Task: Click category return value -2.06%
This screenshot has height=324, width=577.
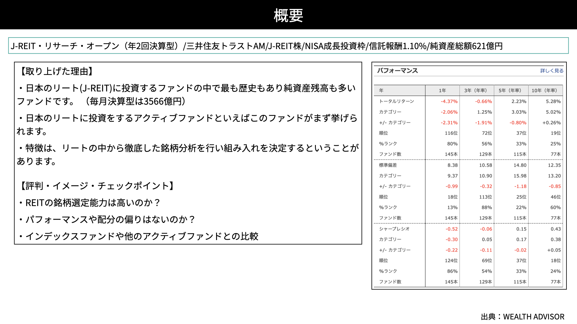Action: tap(449, 112)
